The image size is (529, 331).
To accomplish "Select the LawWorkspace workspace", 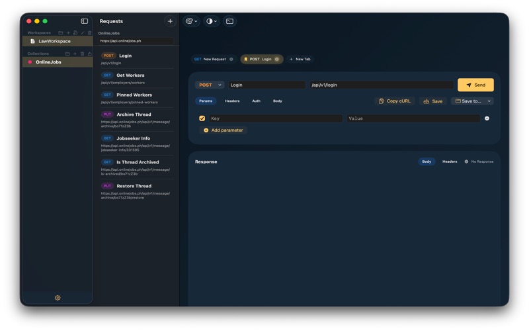I will [58, 41].
